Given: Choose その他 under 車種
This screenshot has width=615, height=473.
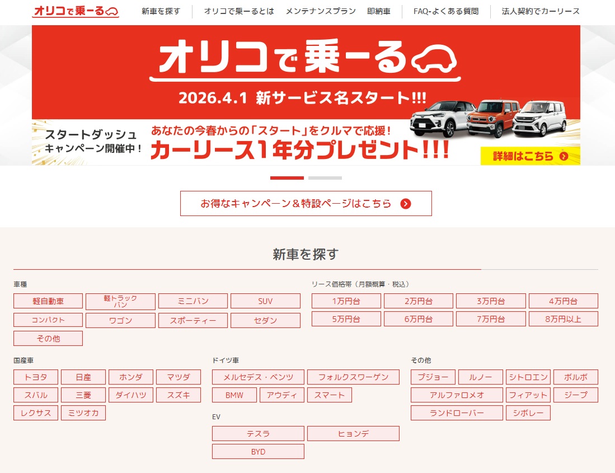Looking at the screenshot, I should click(x=48, y=339).
